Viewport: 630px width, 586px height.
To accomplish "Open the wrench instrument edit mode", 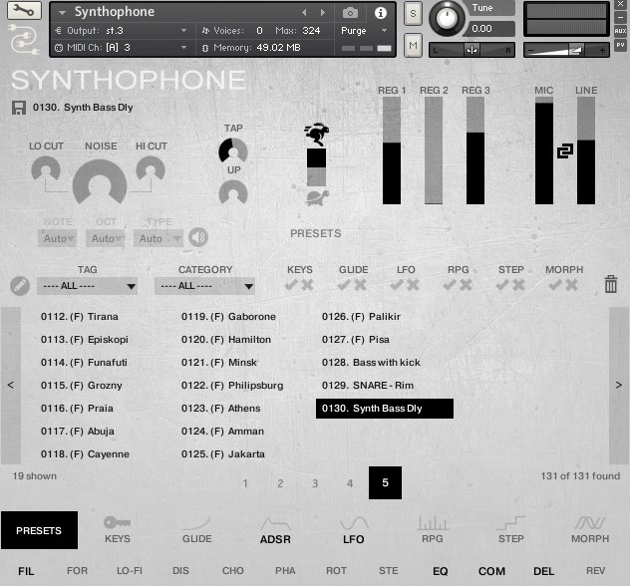I will tap(24, 10).
